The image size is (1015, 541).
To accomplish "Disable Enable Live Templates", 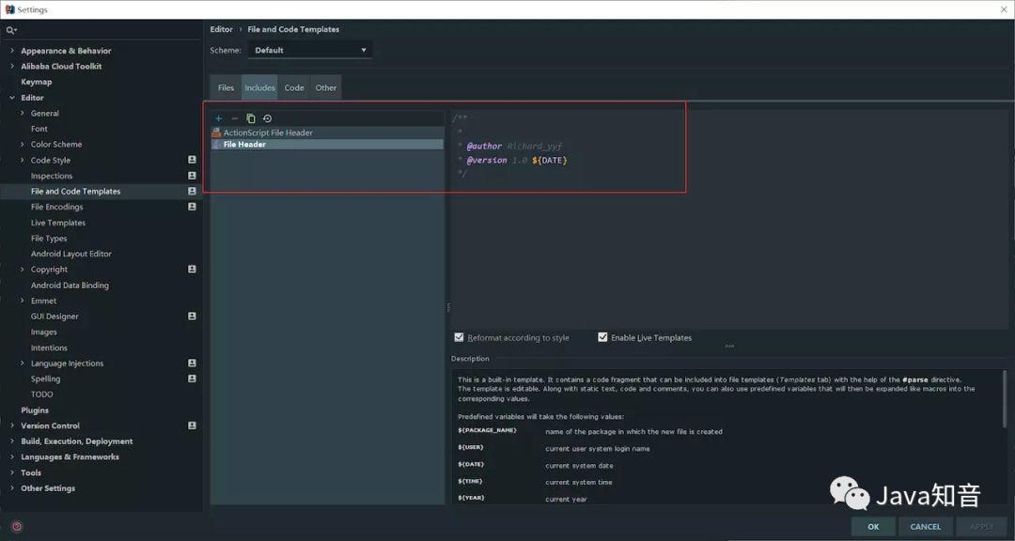I will coord(602,337).
